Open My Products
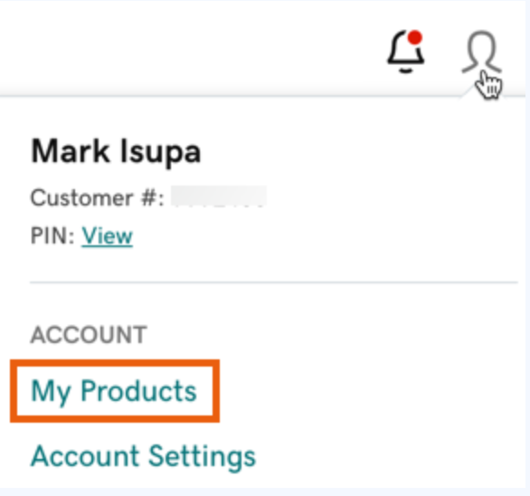Image resolution: width=530 pixels, height=496 pixels. point(114,391)
